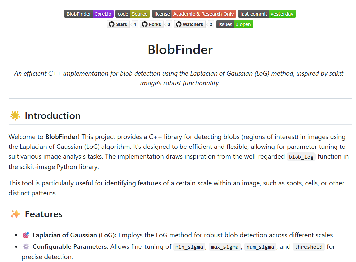Click the GitHub Stars button

point(118,24)
